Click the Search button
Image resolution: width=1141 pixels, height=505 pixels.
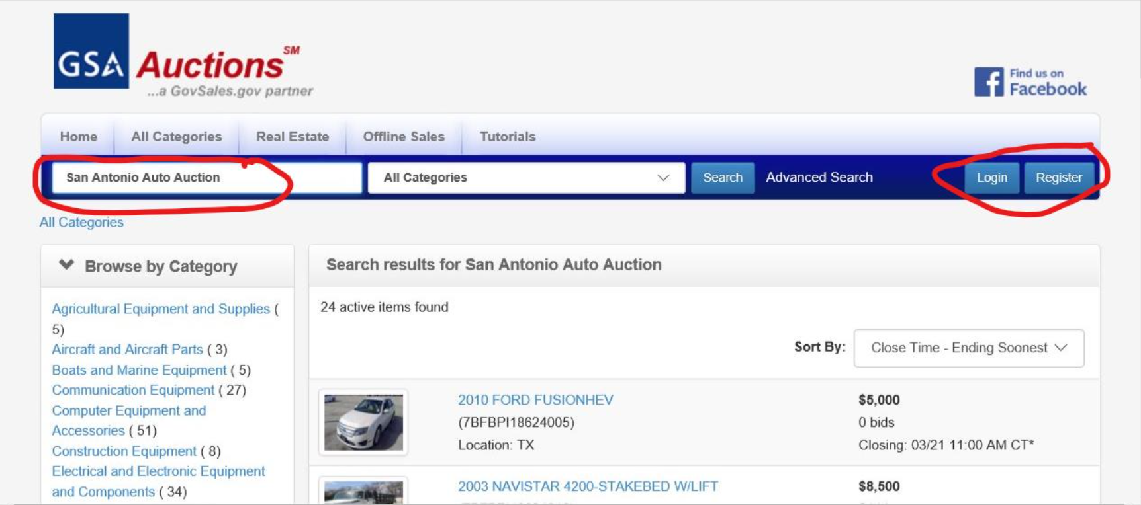pos(723,178)
